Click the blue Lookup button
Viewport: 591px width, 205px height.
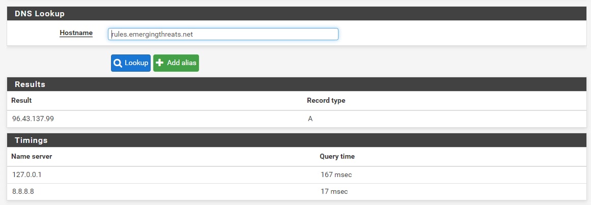click(131, 63)
